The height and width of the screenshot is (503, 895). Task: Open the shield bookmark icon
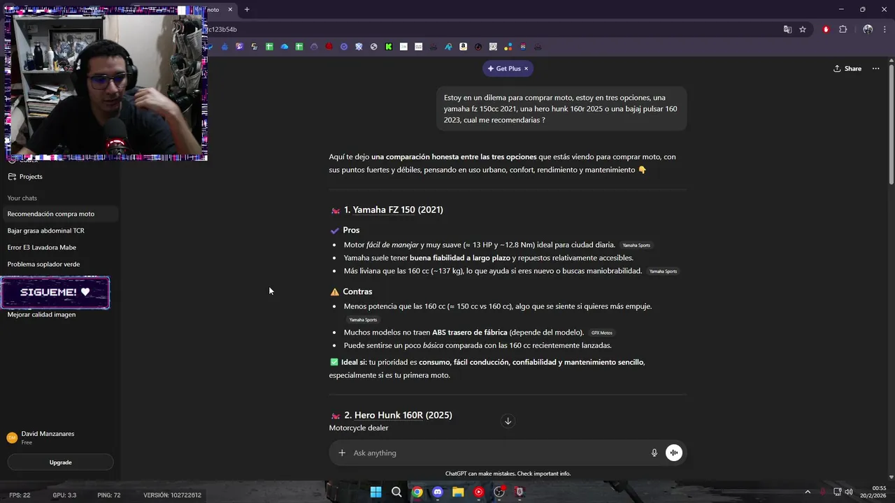(359, 47)
